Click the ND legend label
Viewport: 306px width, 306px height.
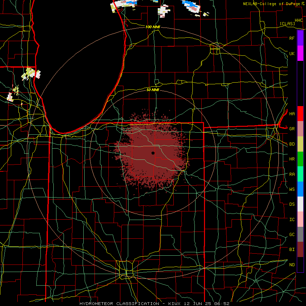[x=292, y=265]
